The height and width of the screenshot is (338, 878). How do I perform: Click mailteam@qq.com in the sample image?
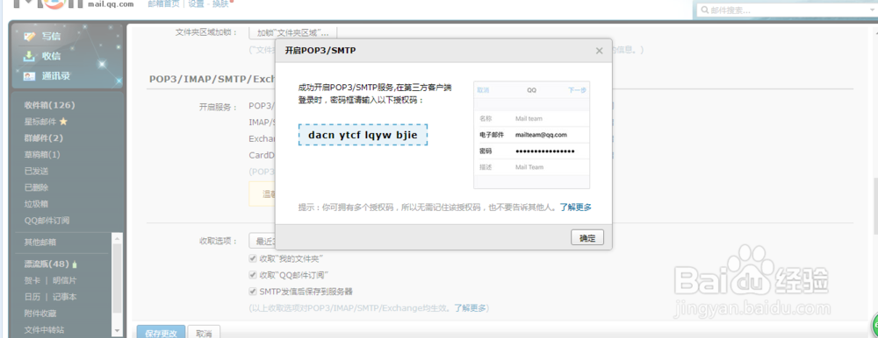(x=541, y=135)
